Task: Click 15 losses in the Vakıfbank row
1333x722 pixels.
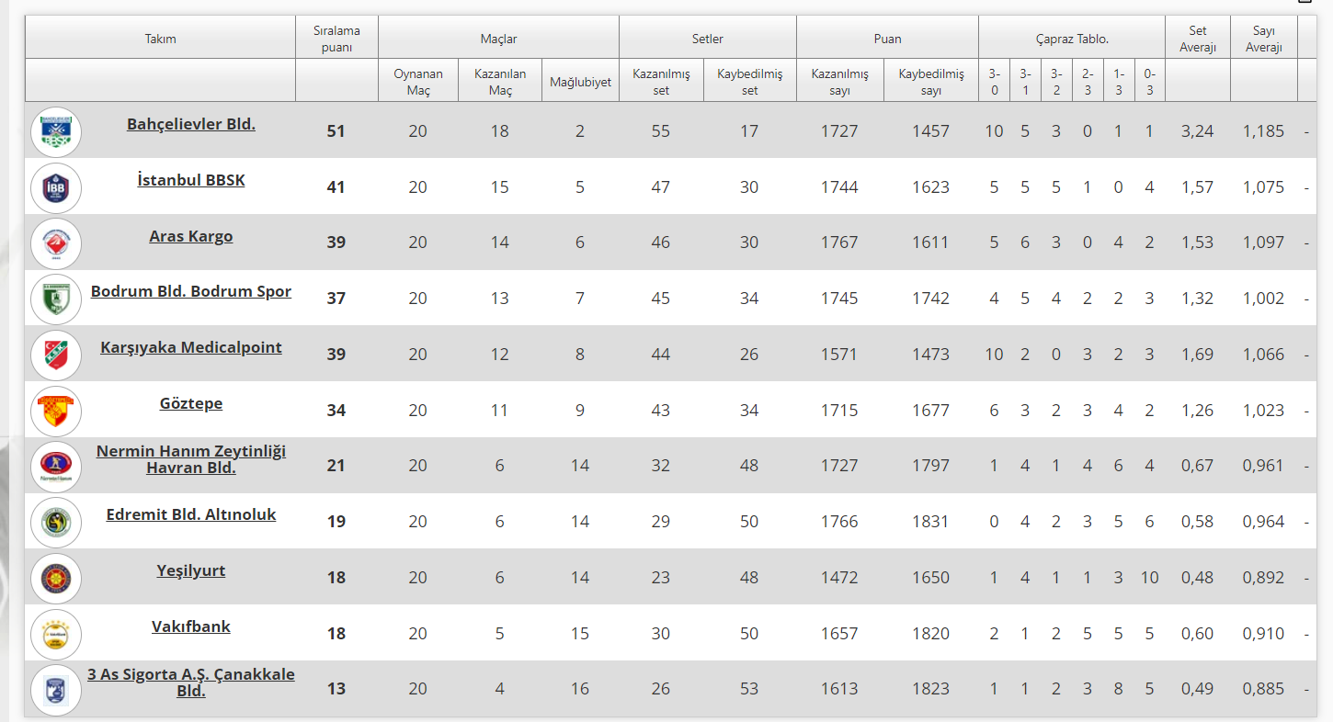Action: coord(580,634)
